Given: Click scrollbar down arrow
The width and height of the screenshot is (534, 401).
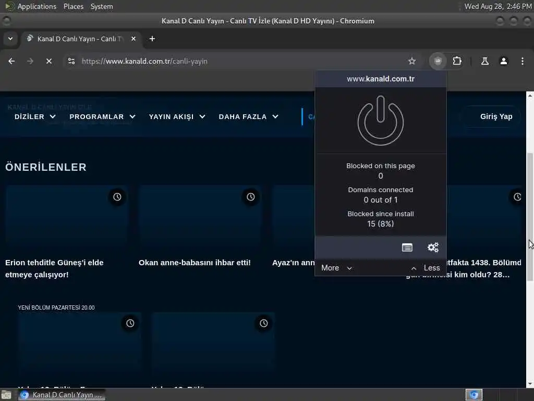Looking at the screenshot, I should tap(530, 384).
